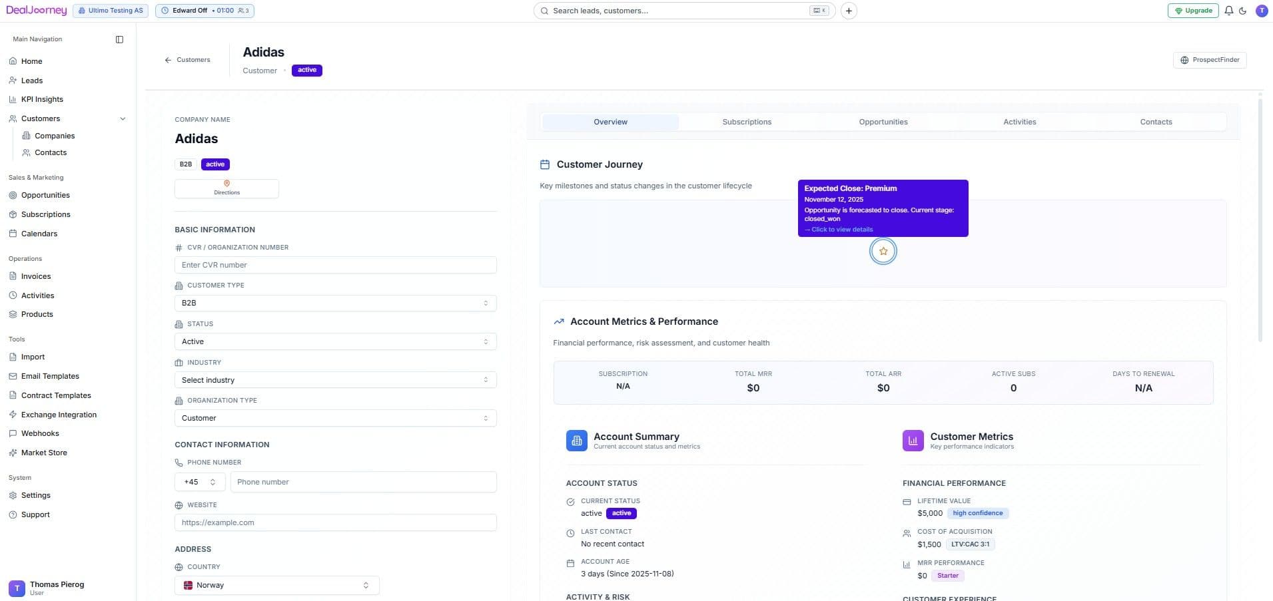Collapse the sidebar panel toggle icon
Viewport: 1273px width, 601px height.
119,39
